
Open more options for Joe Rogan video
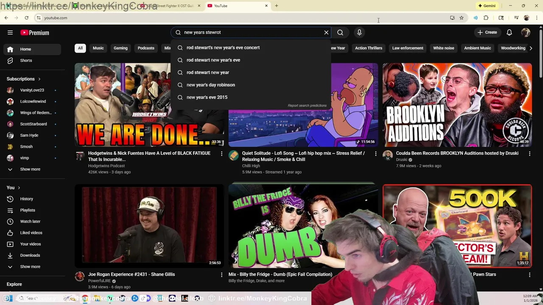(221, 274)
